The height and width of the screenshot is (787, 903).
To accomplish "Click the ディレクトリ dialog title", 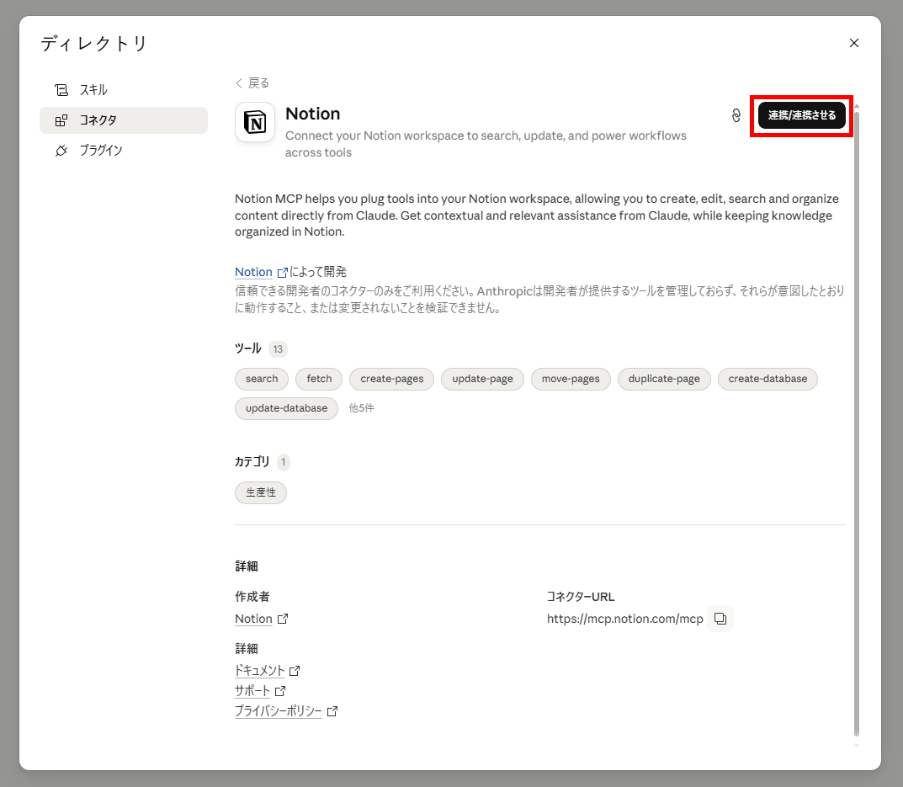I will (94, 43).
